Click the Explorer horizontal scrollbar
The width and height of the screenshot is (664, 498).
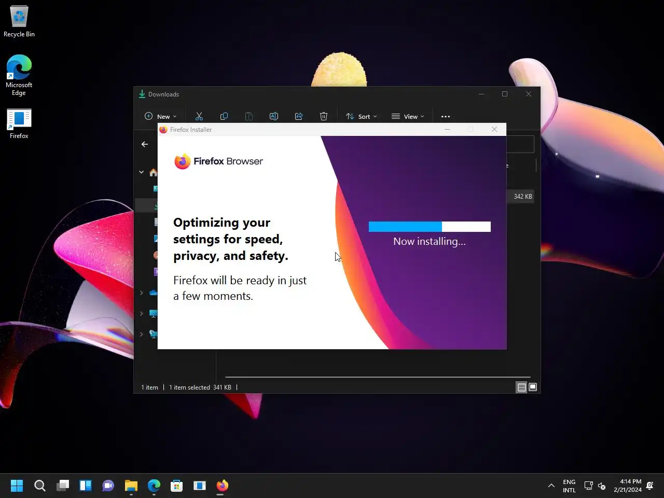[378, 377]
